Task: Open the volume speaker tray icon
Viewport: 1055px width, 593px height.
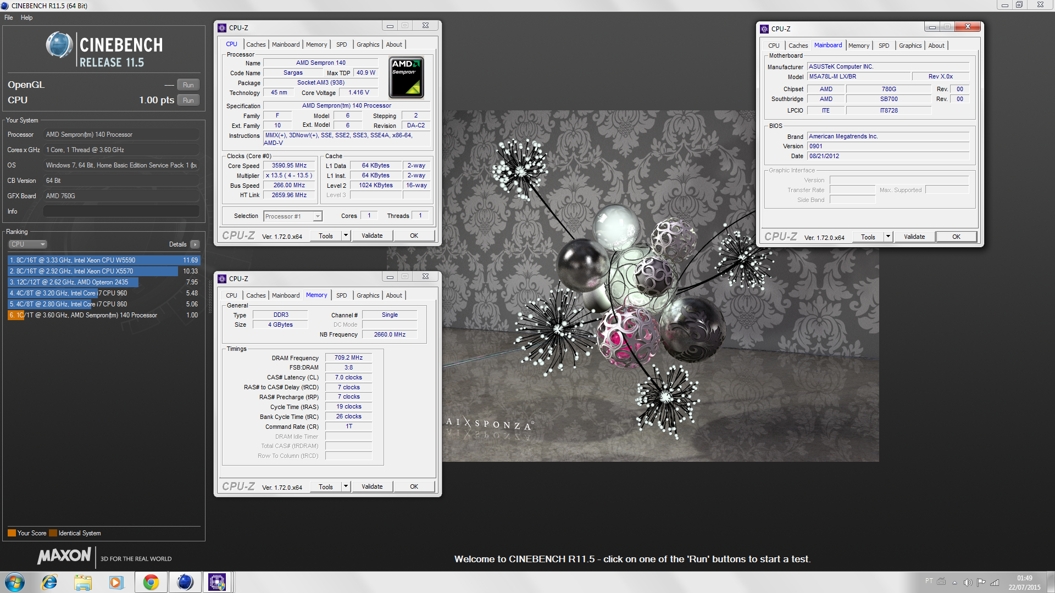Action: (x=968, y=582)
